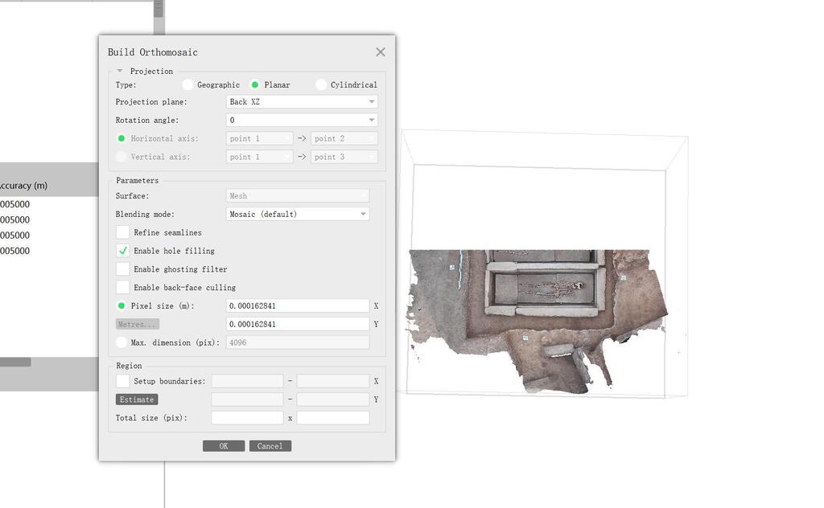The height and width of the screenshot is (508, 824).
Task: Uncheck Enable hole filling
Action: point(123,251)
